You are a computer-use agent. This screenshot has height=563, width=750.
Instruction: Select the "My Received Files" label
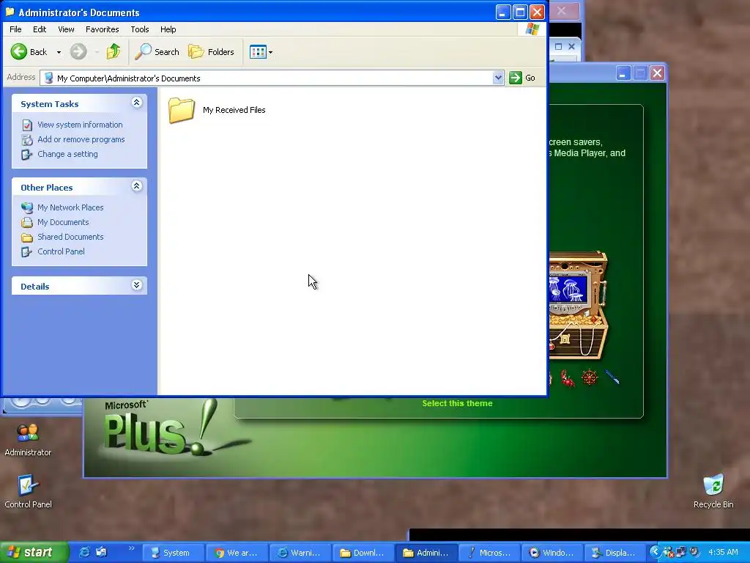point(234,110)
